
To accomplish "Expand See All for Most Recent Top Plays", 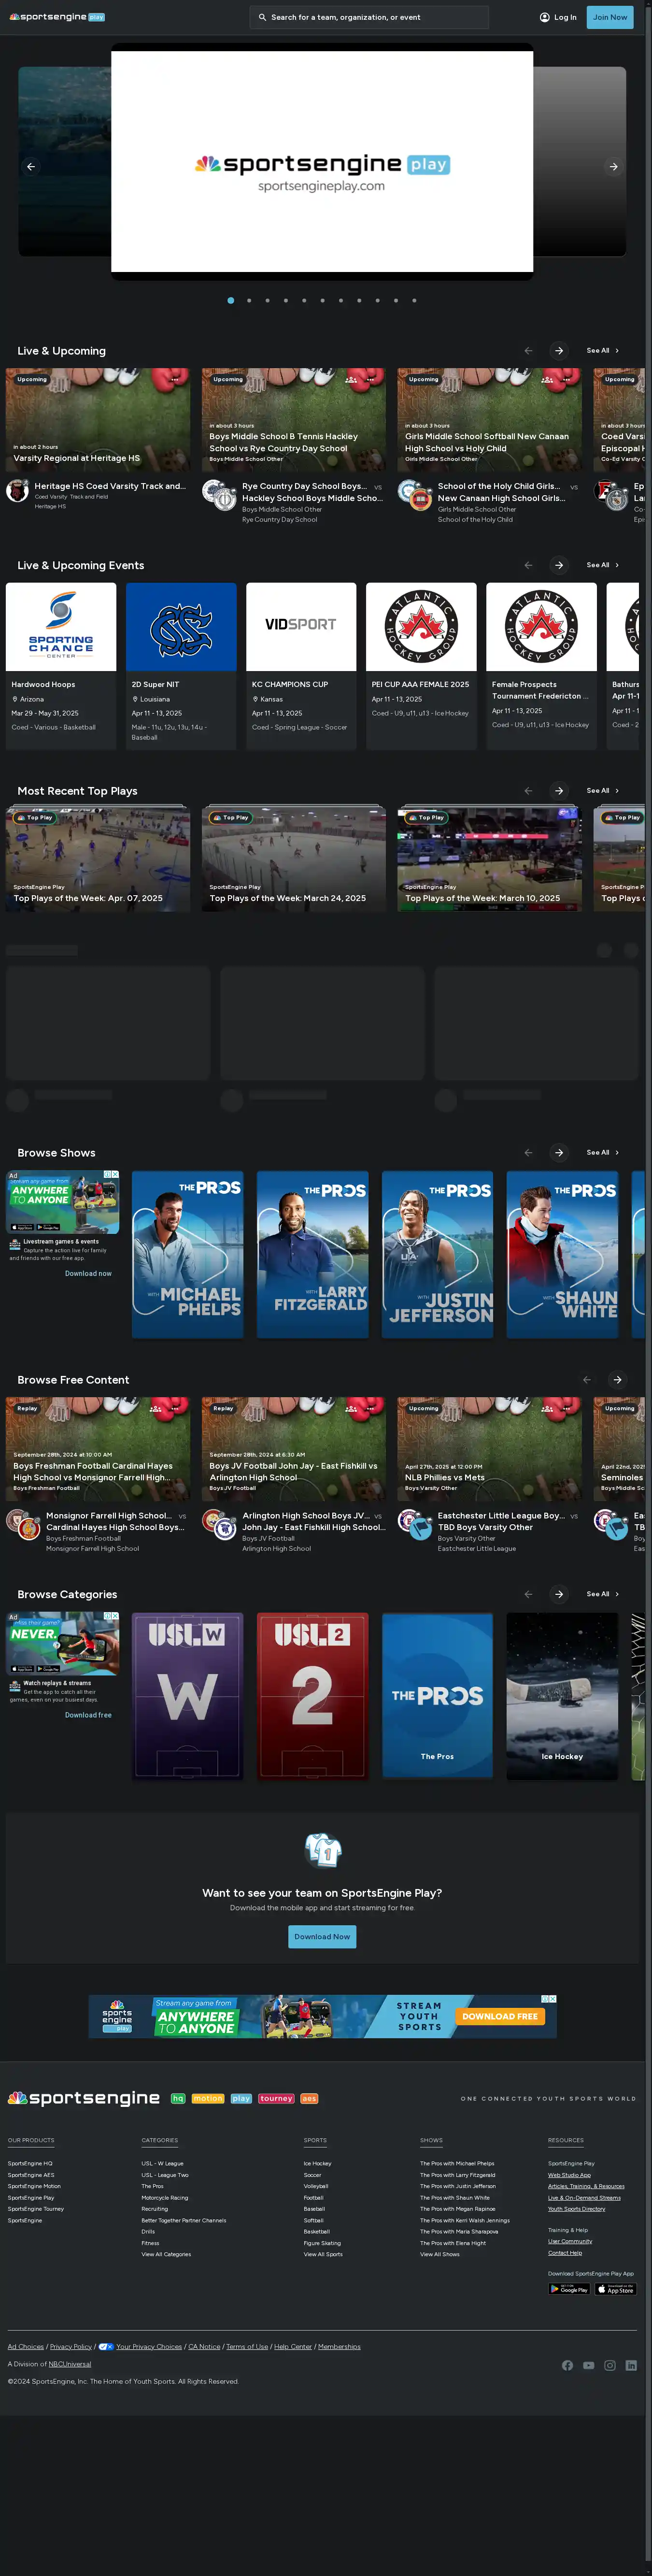I will [602, 791].
